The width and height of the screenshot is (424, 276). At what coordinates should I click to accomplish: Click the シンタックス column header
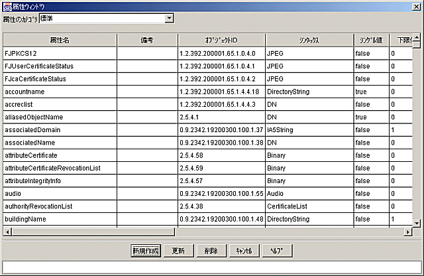coord(308,40)
